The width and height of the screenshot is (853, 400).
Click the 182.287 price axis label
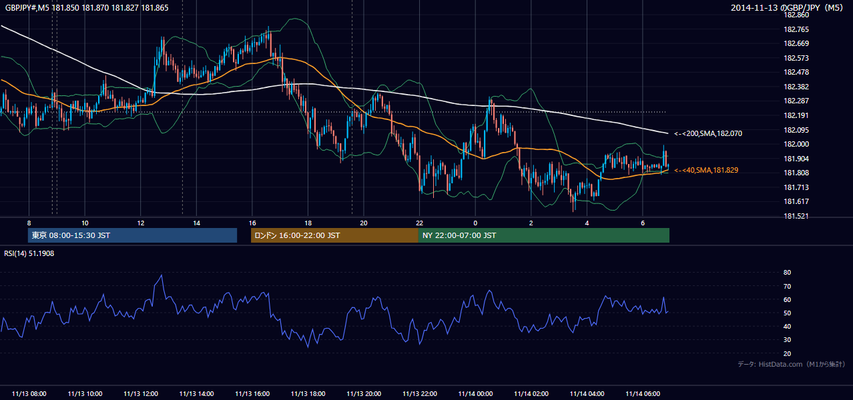[x=797, y=101]
